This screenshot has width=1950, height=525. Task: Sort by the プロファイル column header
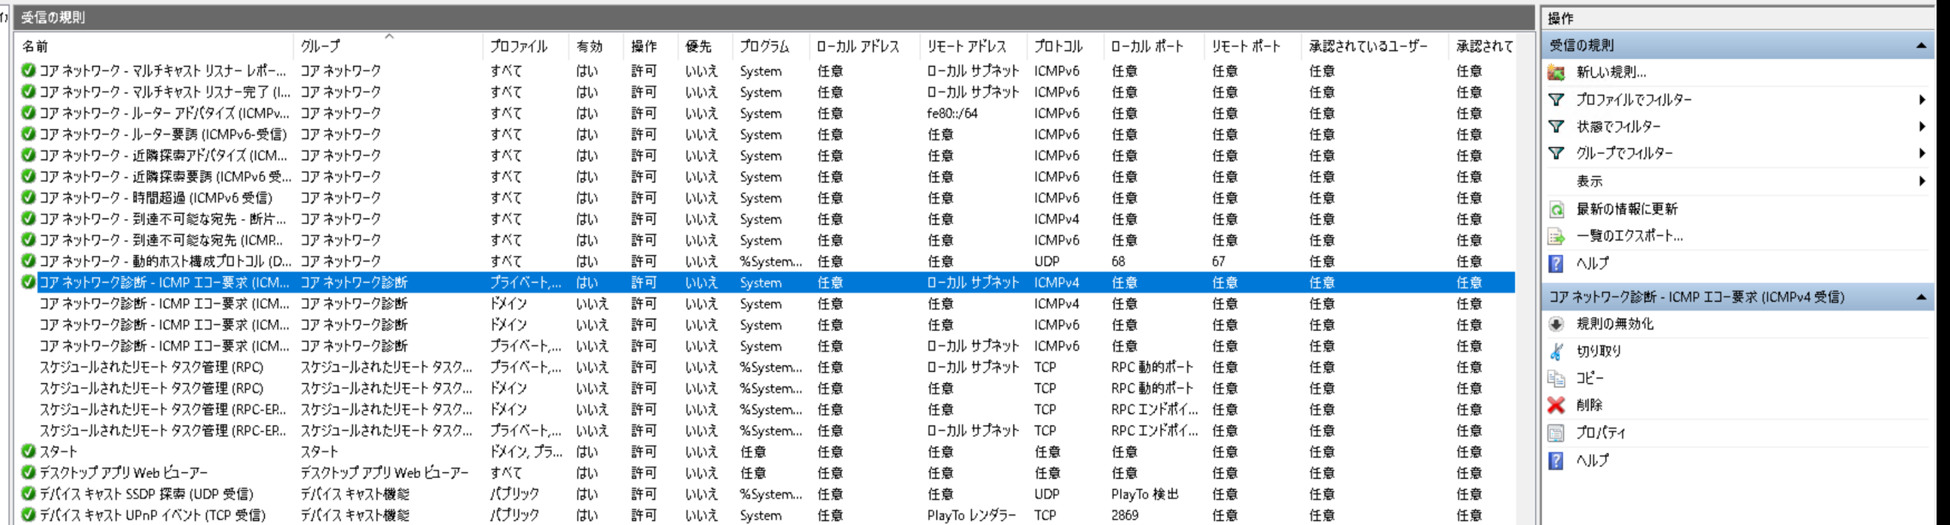click(x=525, y=46)
